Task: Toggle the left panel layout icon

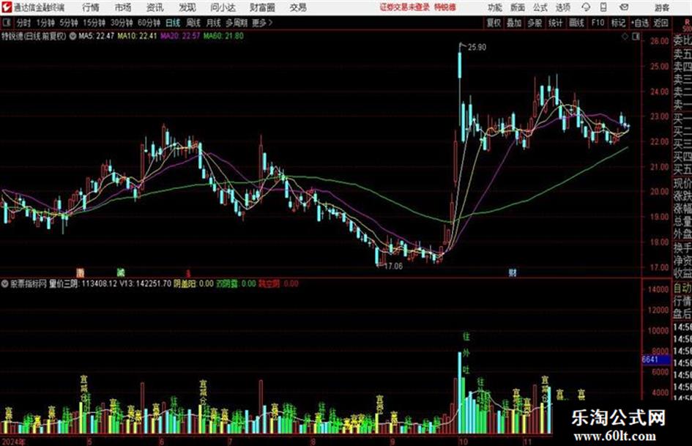Action: (x=6, y=23)
